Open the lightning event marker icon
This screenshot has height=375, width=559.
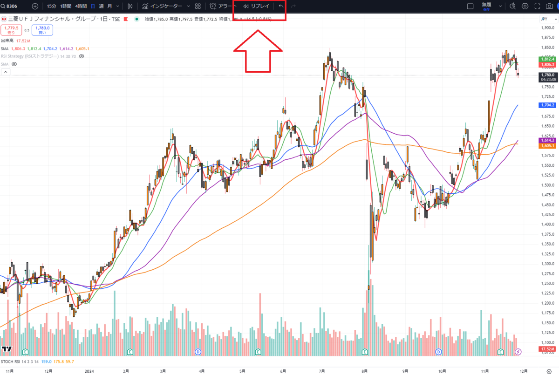(x=518, y=351)
